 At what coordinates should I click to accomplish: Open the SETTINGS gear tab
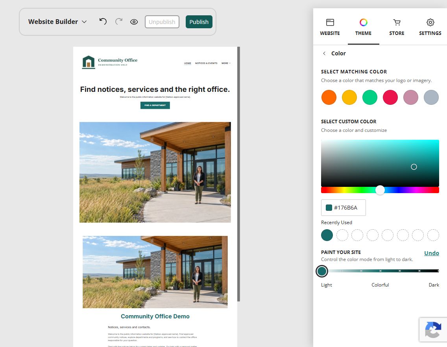430,22
